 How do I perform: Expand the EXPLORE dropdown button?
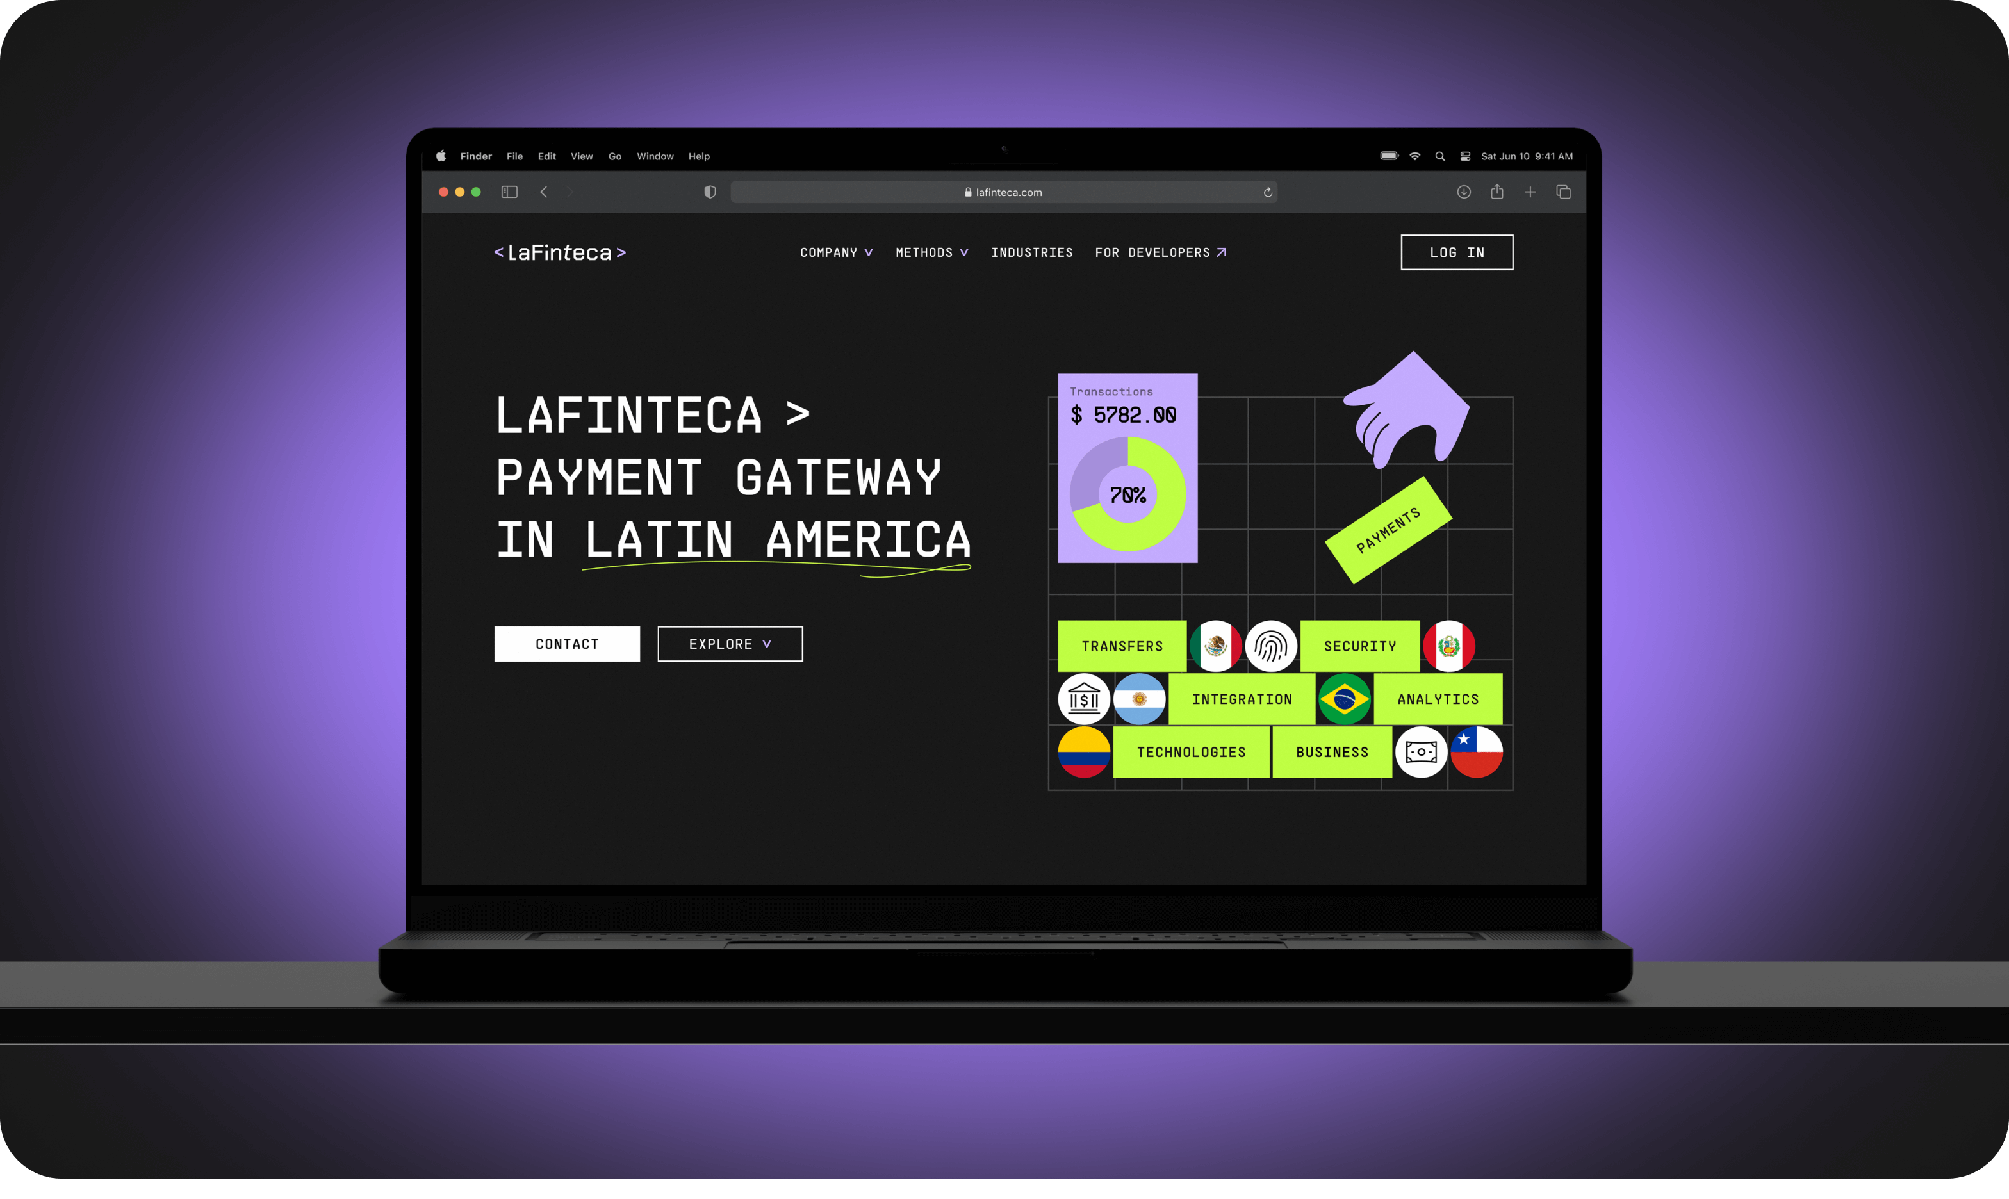pyautogui.click(x=729, y=642)
